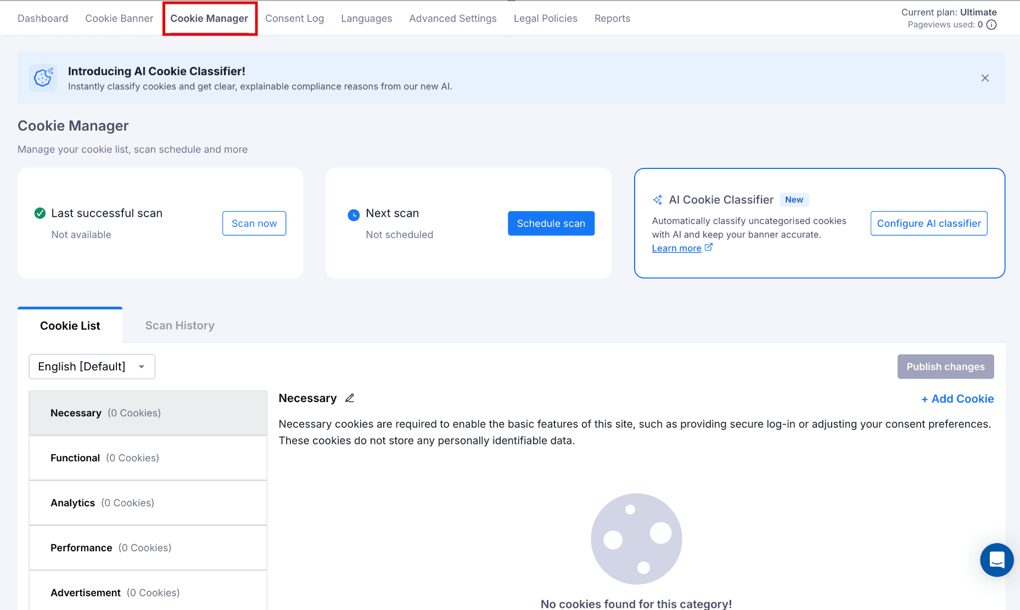Open the English [Default] language dropdown
Viewport: 1020px width, 610px height.
coord(92,366)
